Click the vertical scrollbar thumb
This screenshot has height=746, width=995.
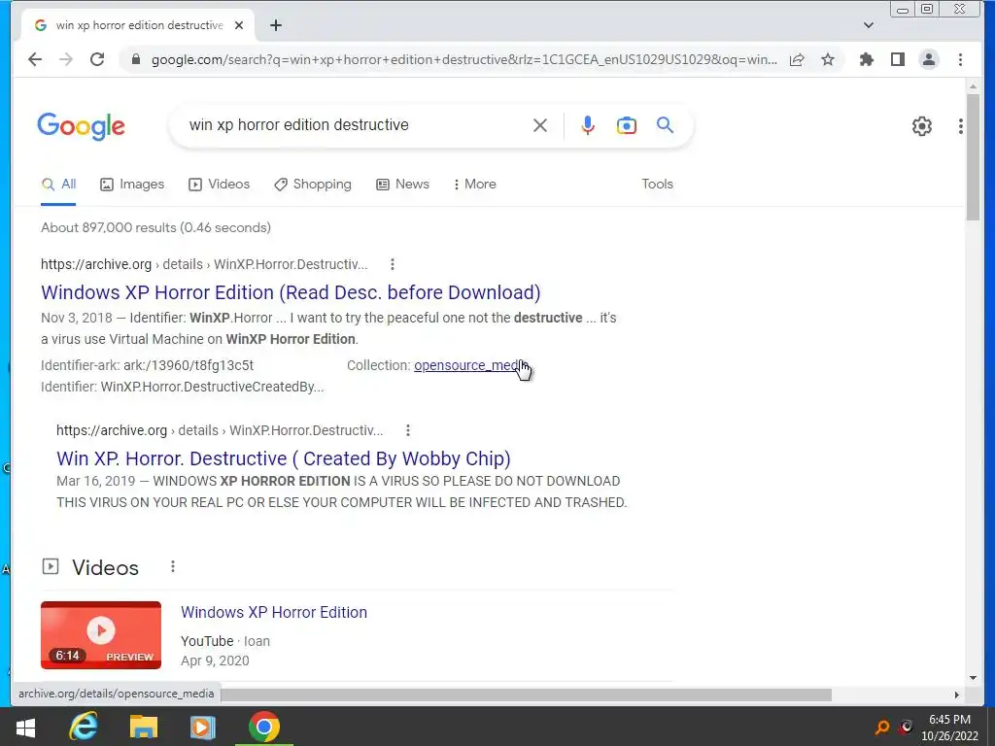click(x=973, y=157)
